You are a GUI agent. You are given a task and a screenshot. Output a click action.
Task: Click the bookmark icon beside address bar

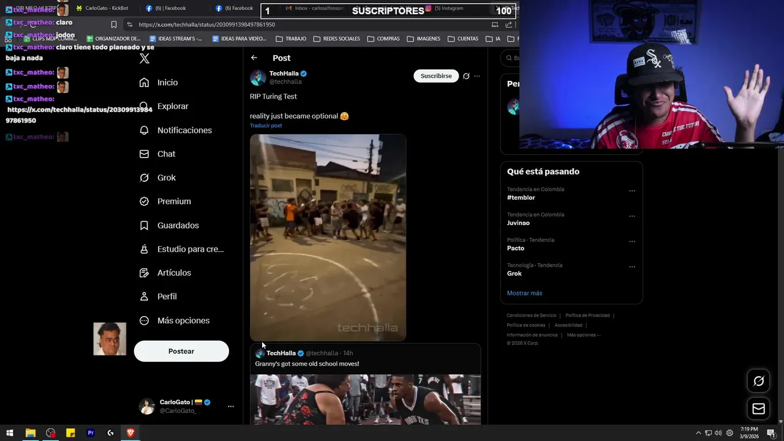114,24
